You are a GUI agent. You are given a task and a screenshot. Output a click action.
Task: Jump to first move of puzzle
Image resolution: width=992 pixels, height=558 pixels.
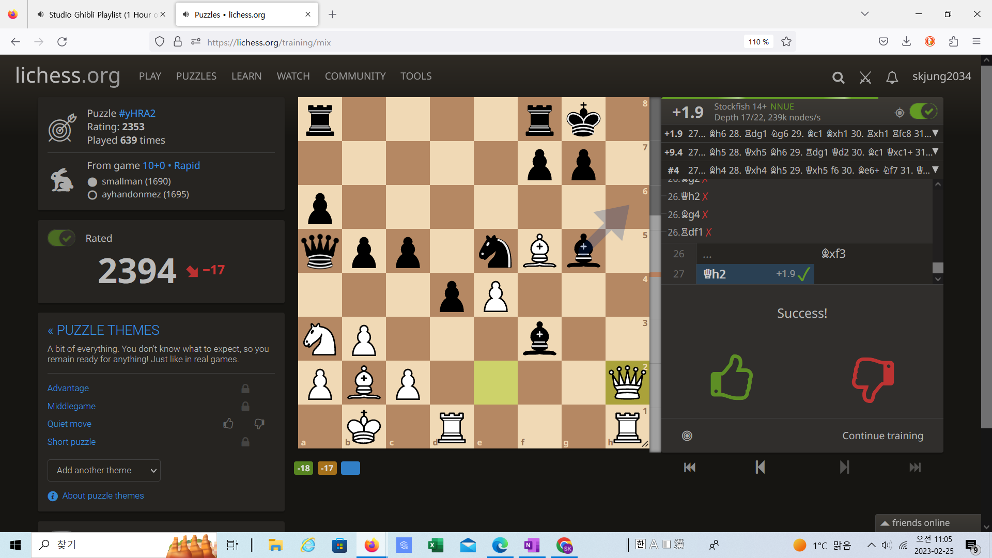click(690, 468)
